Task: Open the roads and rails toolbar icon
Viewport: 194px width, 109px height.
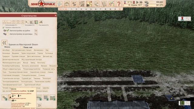Action: pos(82,4)
